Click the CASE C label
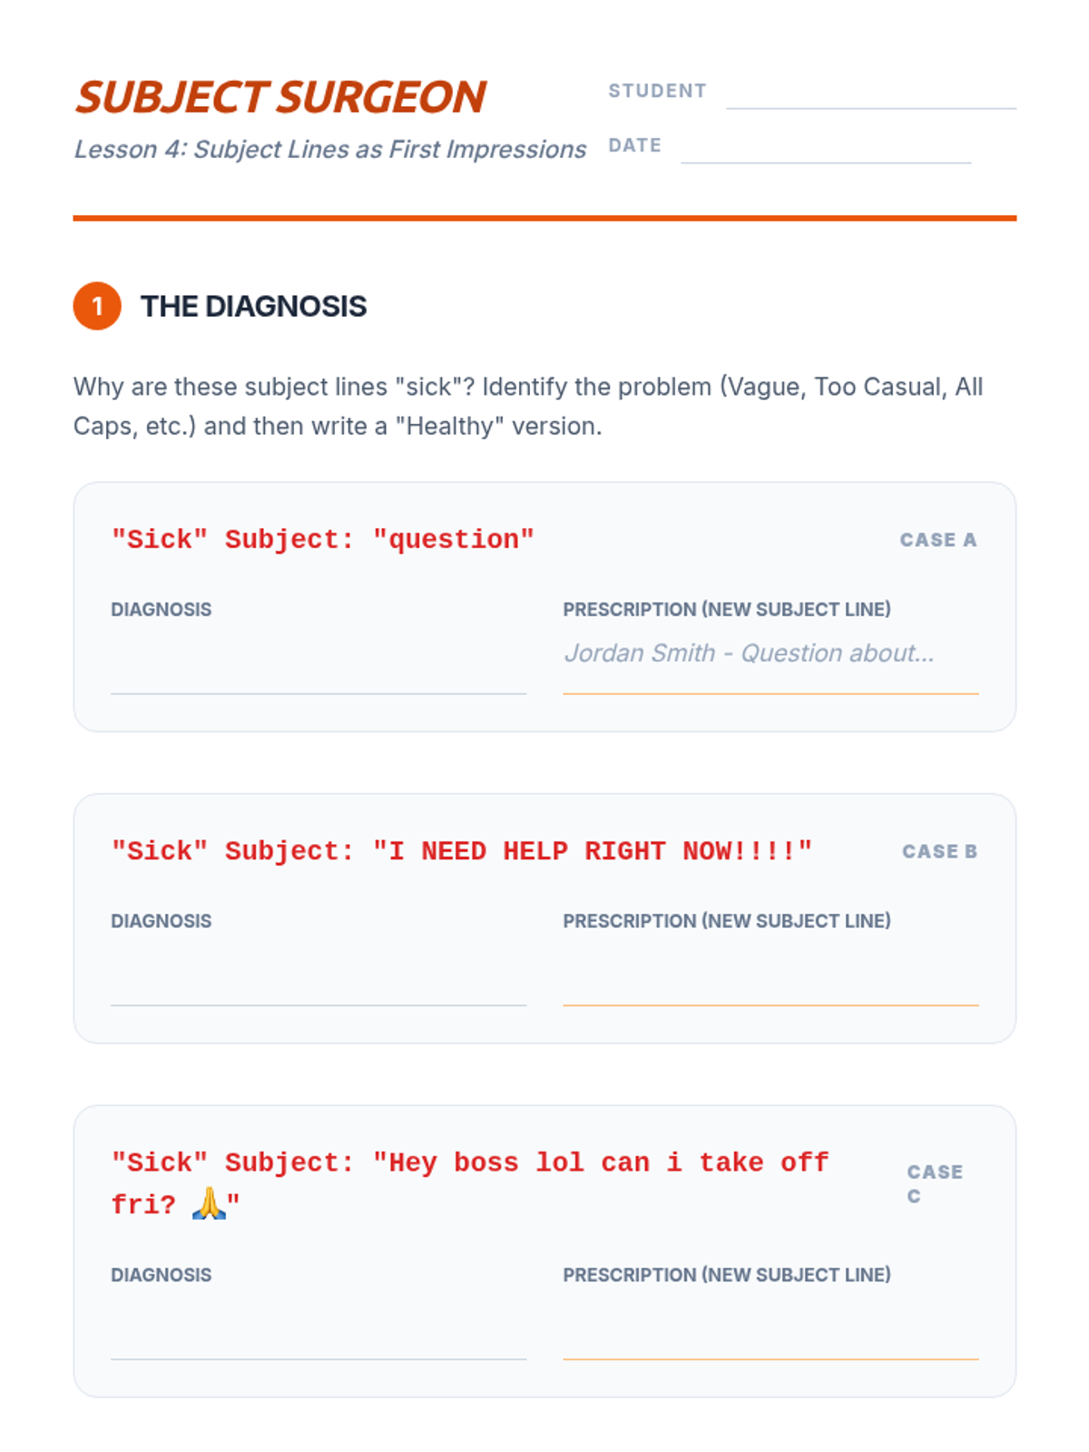Viewport: 1089px width, 1452px height. coord(935,1184)
